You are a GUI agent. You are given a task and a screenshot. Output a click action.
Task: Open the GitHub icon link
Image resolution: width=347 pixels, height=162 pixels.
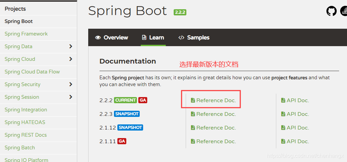pyautogui.click(x=331, y=11)
